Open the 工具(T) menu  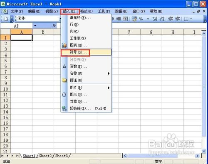click(x=104, y=11)
